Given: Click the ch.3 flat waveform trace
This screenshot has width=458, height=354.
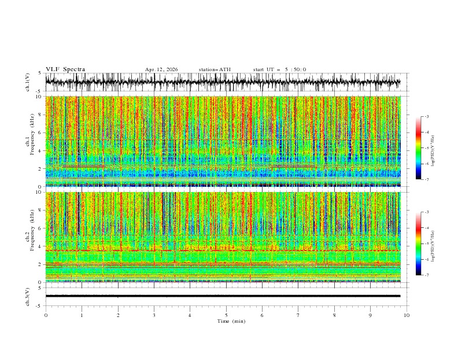Looking at the screenshot, I should [x=223, y=296].
